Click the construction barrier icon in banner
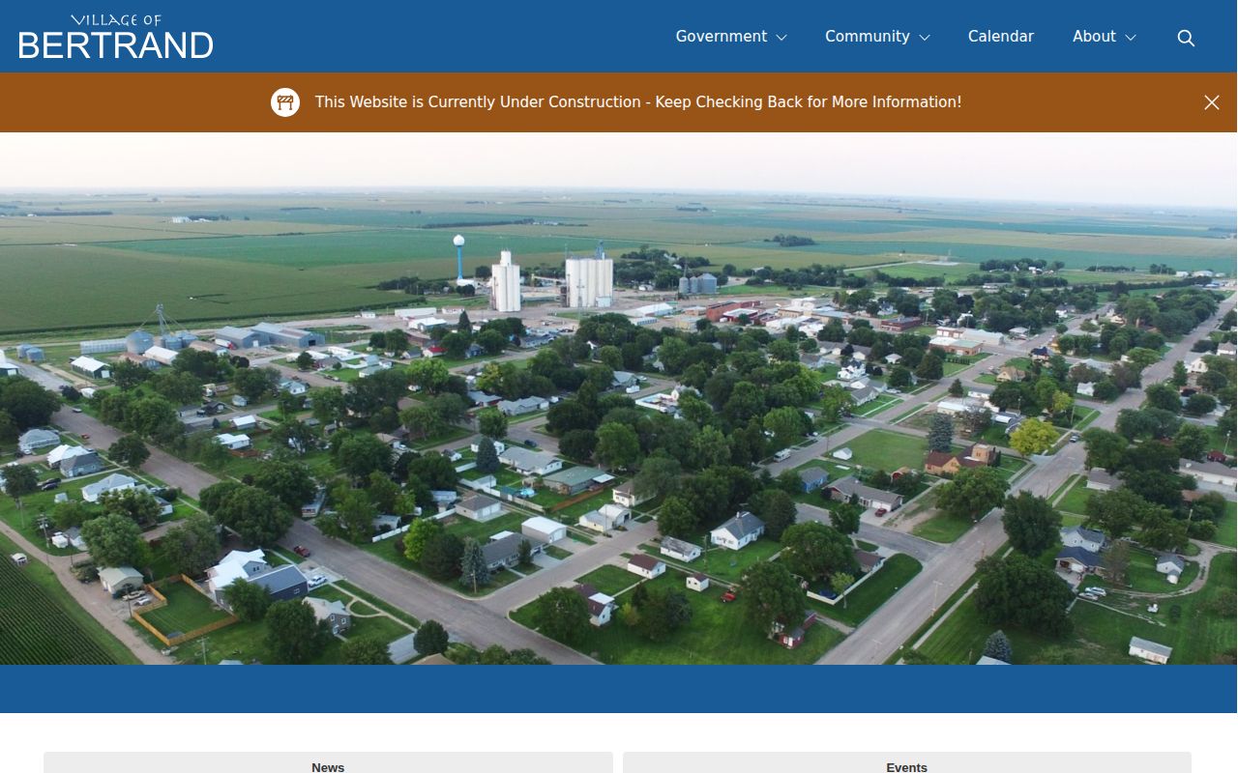 [285, 102]
